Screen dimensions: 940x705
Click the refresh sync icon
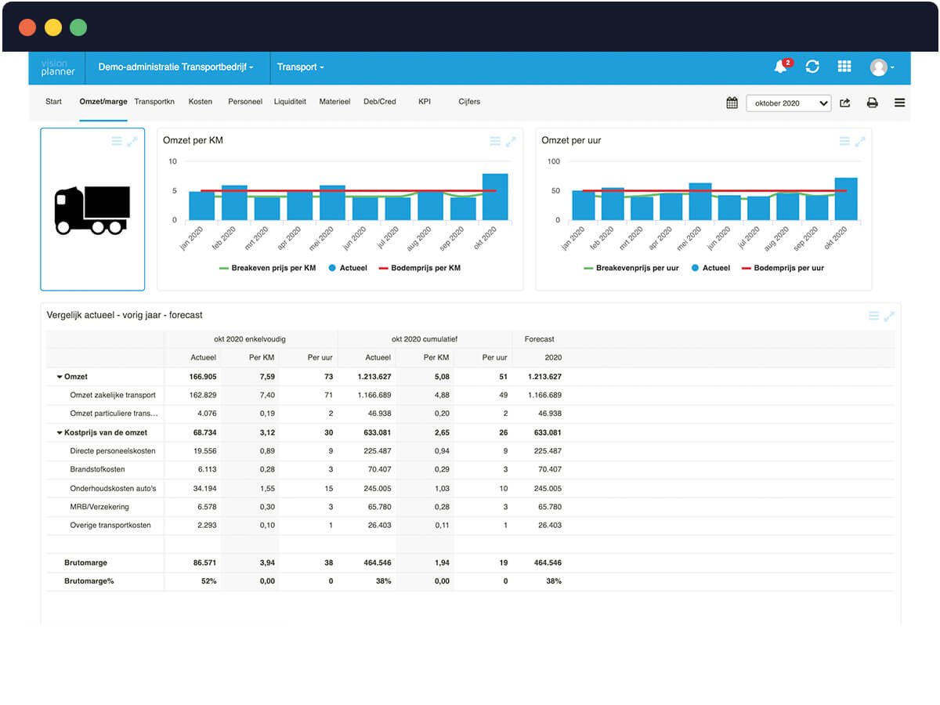(812, 67)
